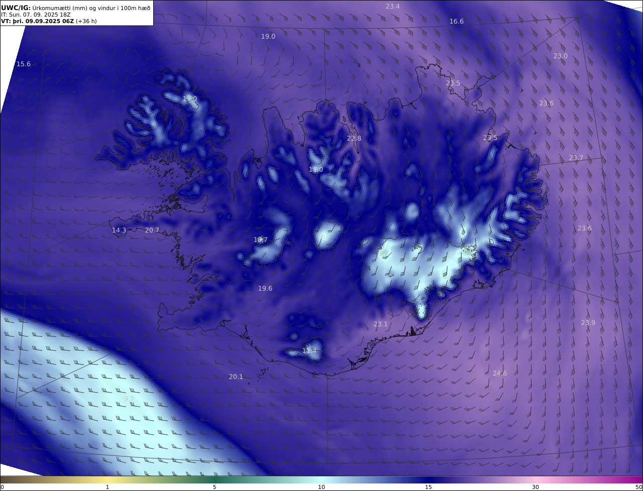Screen dimensions: 643x491
Task: Click the colour scale tick labelled 15
Action: click(428, 487)
